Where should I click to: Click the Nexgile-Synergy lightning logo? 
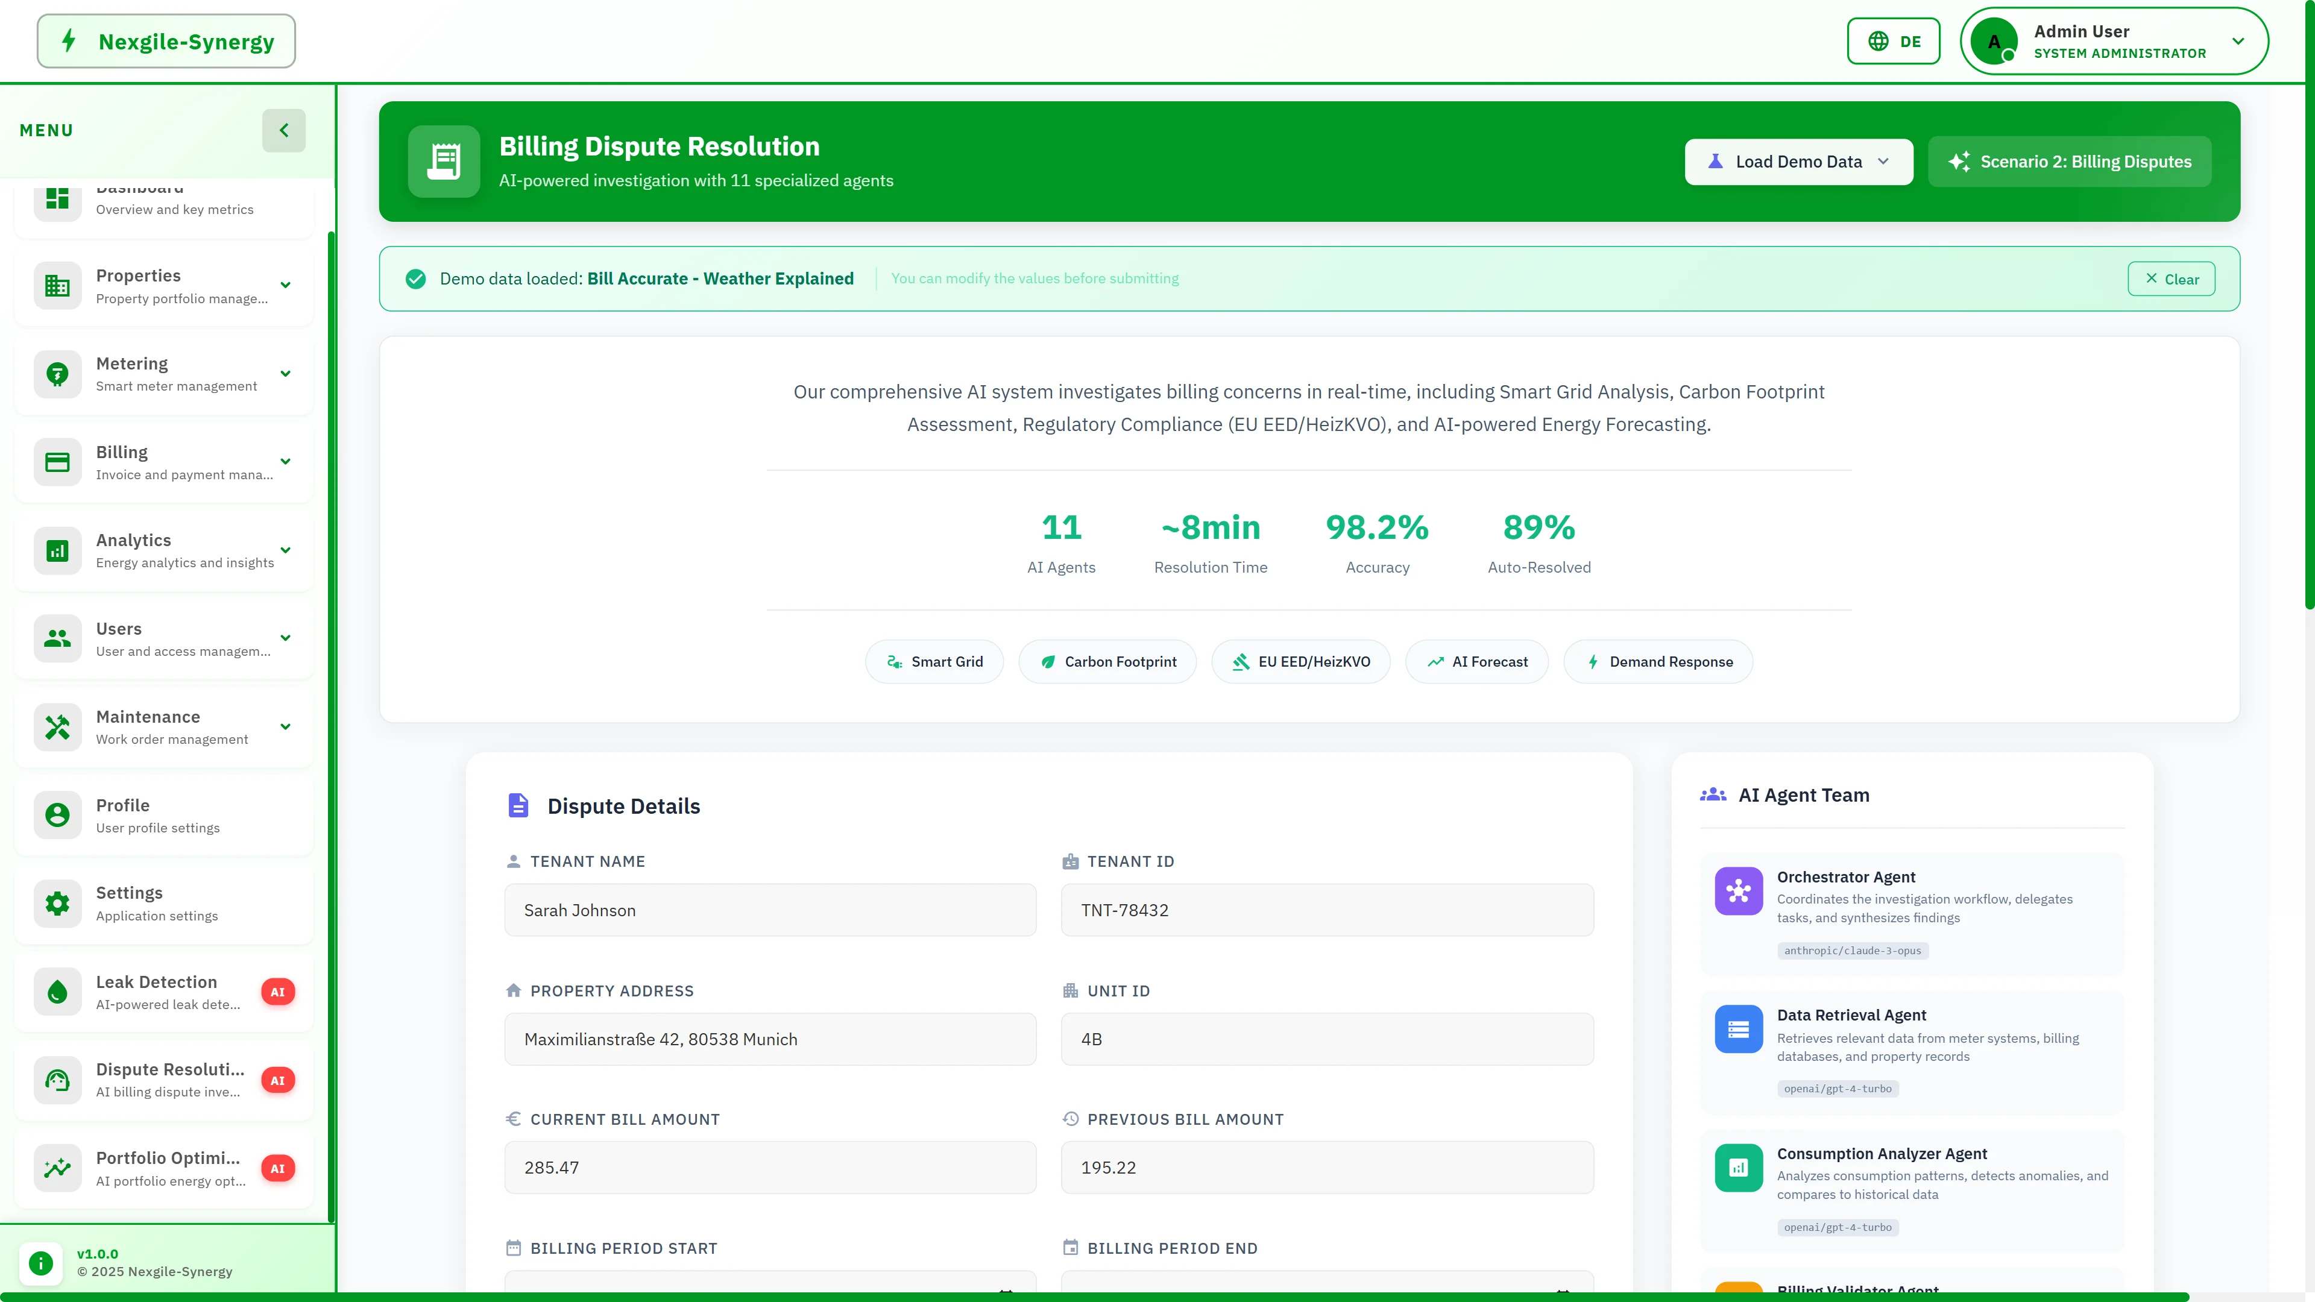69,40
